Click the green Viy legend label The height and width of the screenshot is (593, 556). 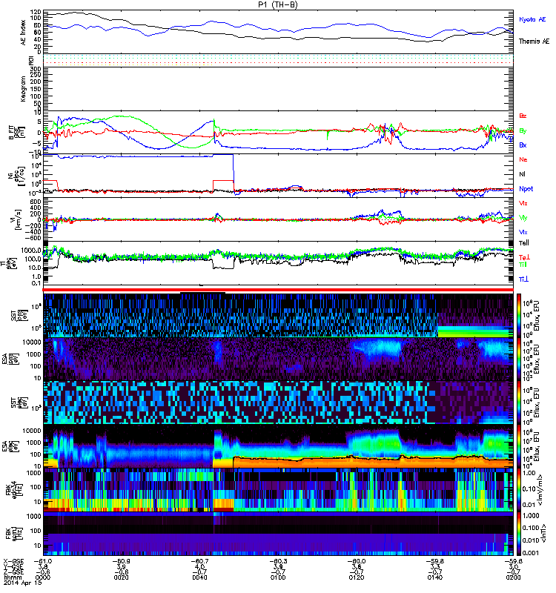523,218
